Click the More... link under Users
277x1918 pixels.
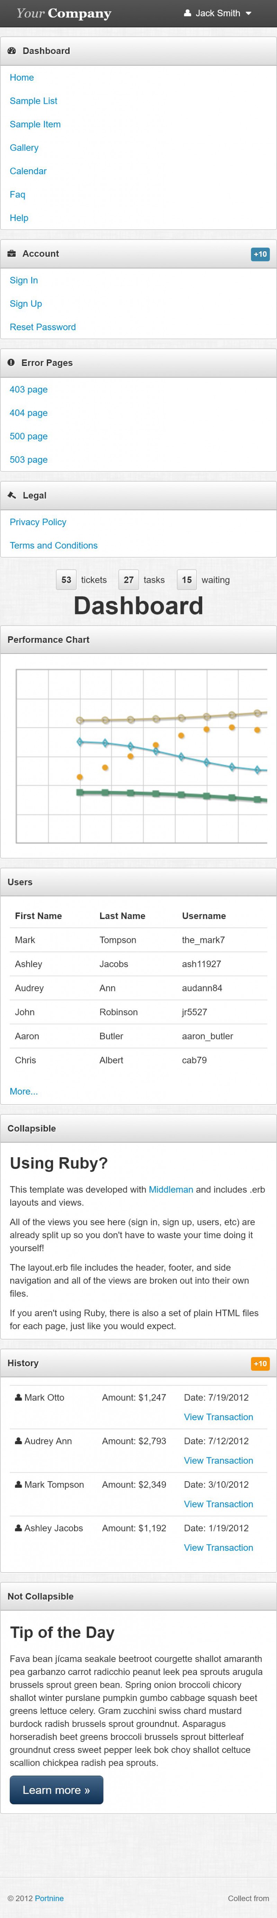pyautogui.click(x=24, y=1091)
